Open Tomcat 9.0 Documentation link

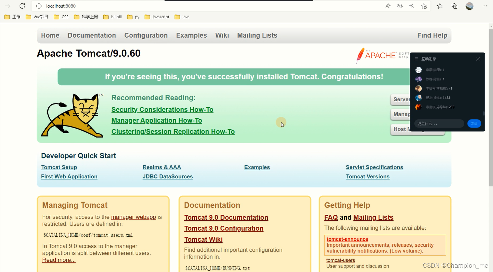226,217
